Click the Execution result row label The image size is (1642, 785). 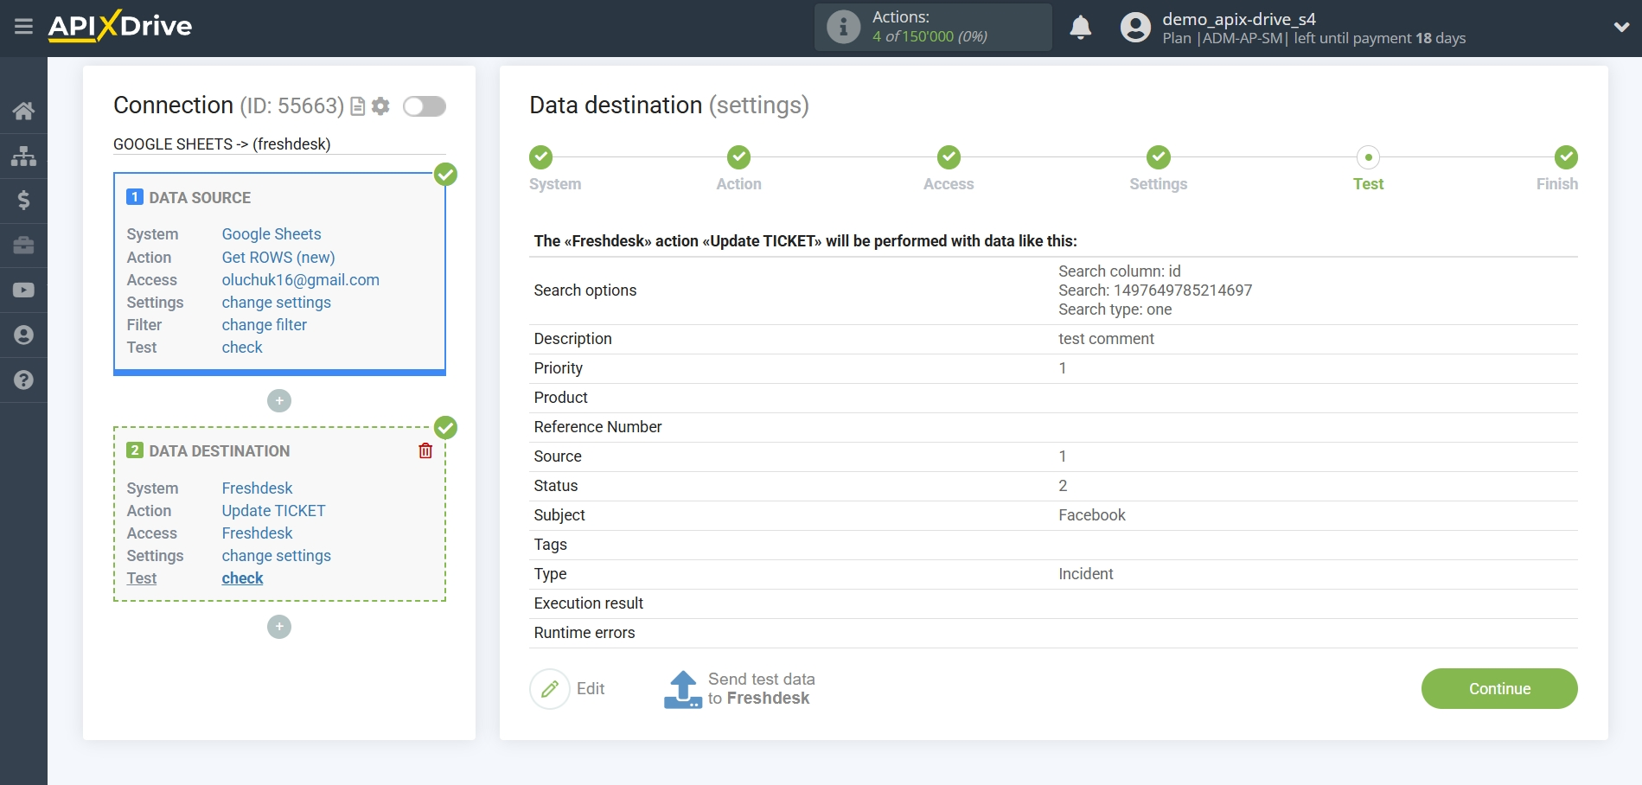pos(589,603)
